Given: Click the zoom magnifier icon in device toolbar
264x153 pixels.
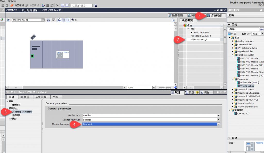Looking at the screenshot, I should pyautogui.click(x=73, y=20).
